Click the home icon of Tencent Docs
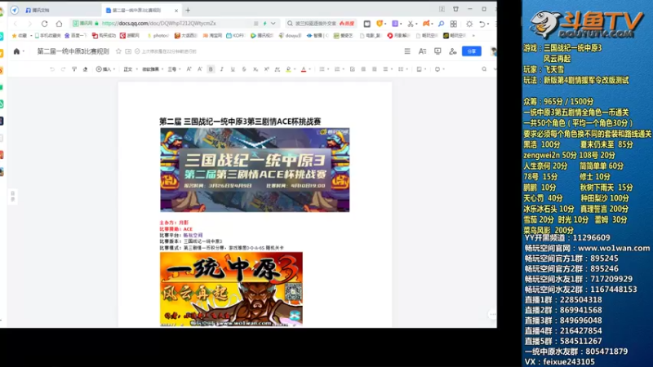The height and width of the screenshot is (367, 653). pos(16,51)
